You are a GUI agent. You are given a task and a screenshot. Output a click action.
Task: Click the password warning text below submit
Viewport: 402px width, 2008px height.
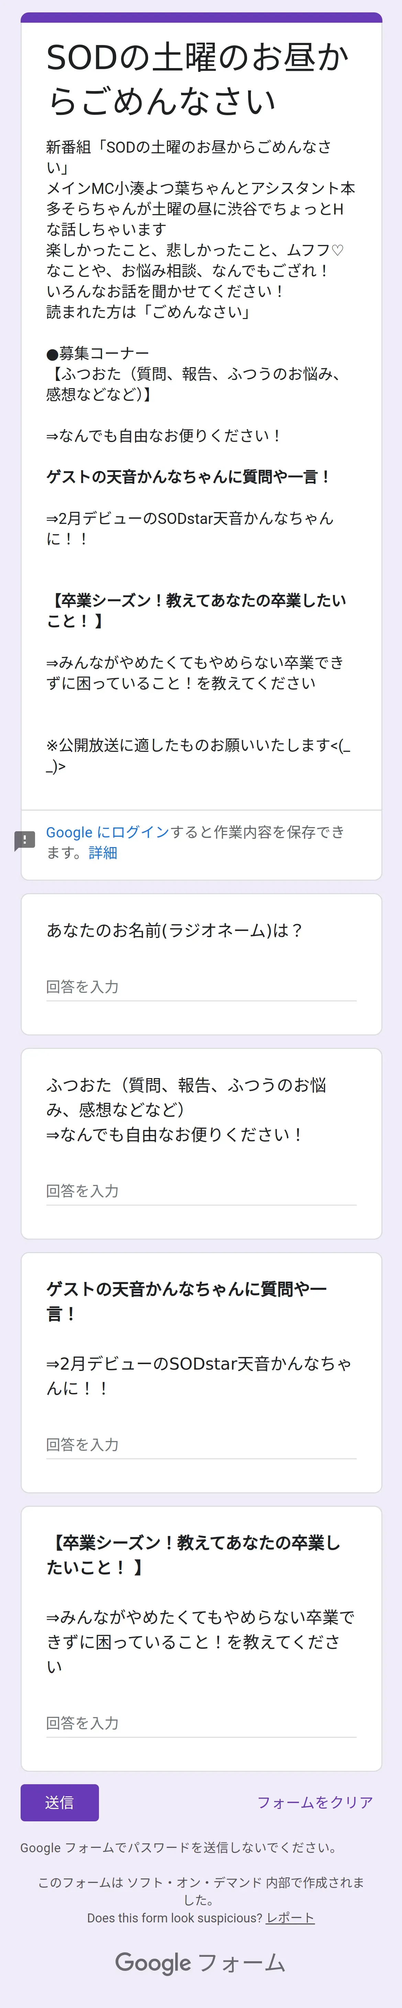tap(179, 1847)
